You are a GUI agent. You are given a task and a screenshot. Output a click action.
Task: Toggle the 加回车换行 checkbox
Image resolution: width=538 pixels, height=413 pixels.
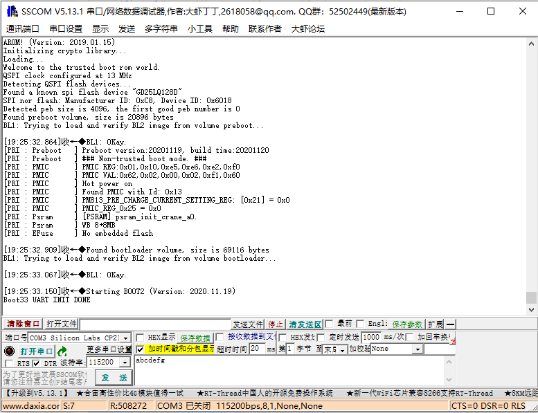click(409, 338)
